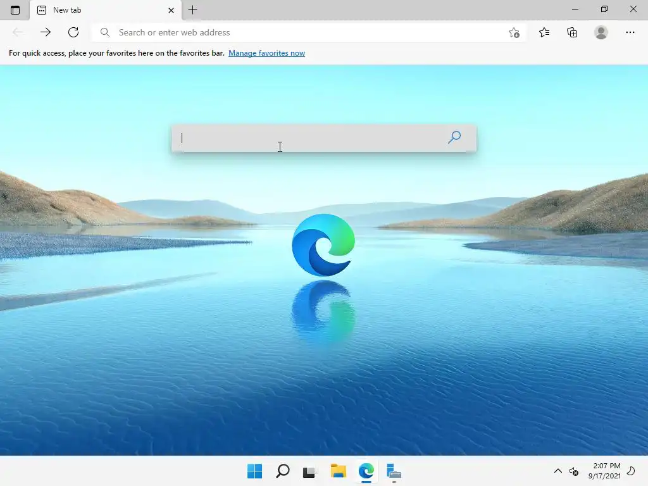The height and width of the screenshot is (486, 648).
Task: Open the Collections icon
Action: click(x=572, y=32)
